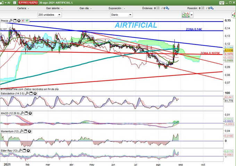Screen dimensions: 236x166
Task: Click the Elder Ray (13) label
Action: 9,151
